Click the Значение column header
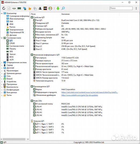The height and width of the screenshot is (144, 140). [x=65, y=14]
